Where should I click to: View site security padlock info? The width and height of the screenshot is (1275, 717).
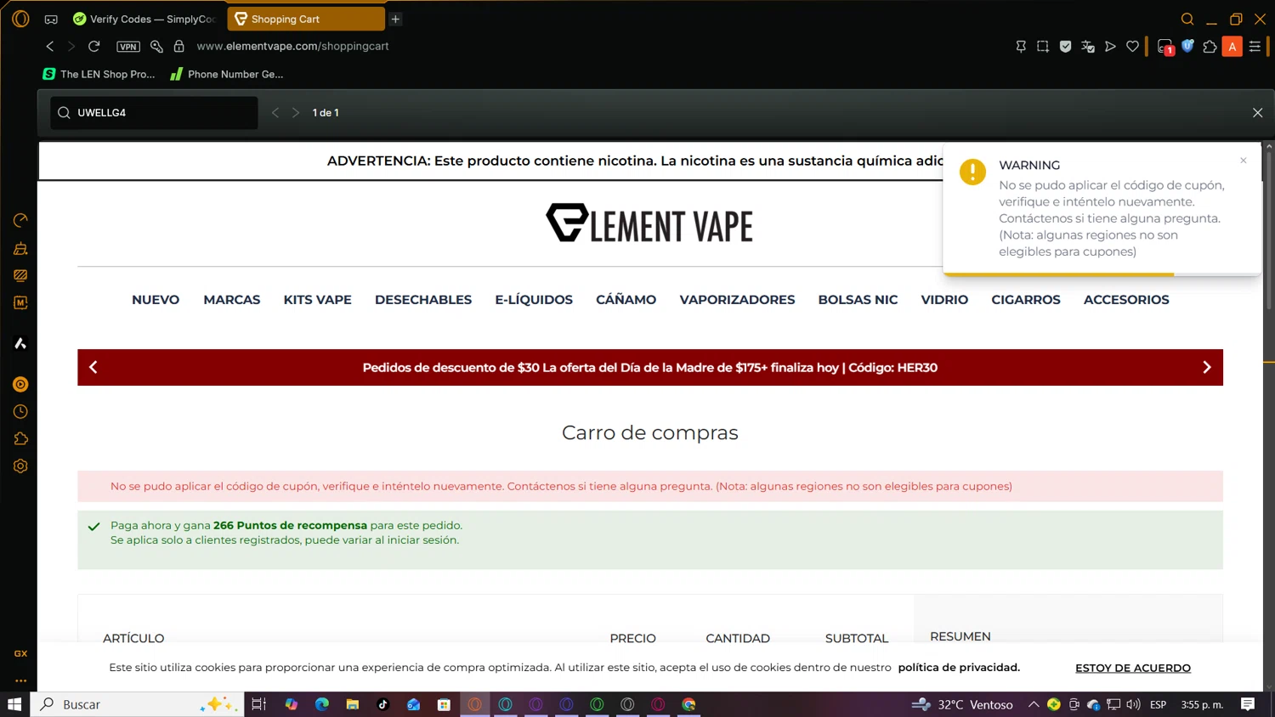click(178, 46)
